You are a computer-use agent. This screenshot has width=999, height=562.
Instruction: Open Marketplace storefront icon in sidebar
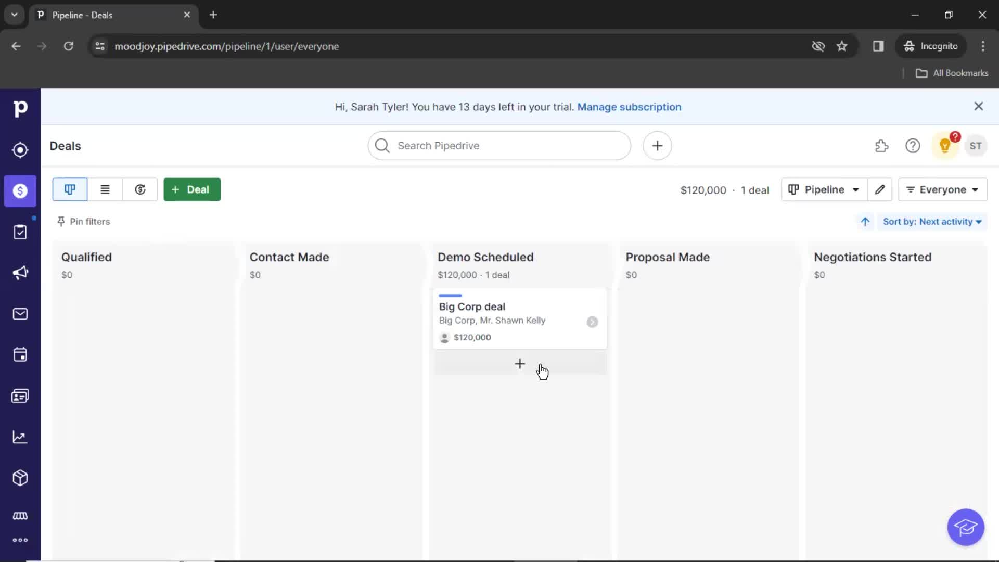click(20, 516)
